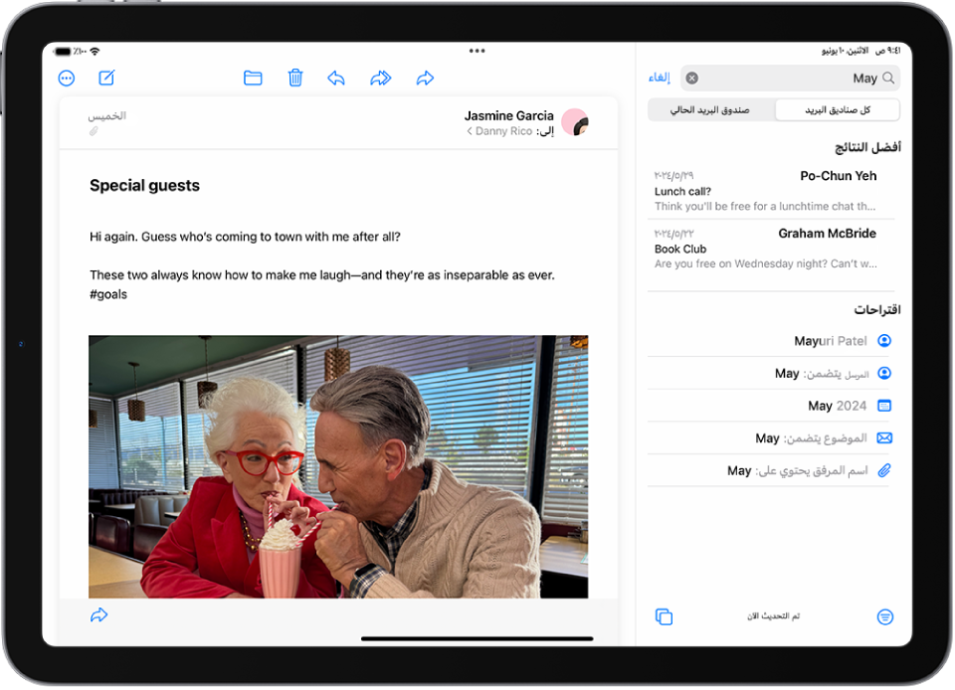The height and width of the screenshot is (690, 955).
Task: Tap the bottom forward arrow below the photo
Action: pyautogui.click(x=98, y=615)
